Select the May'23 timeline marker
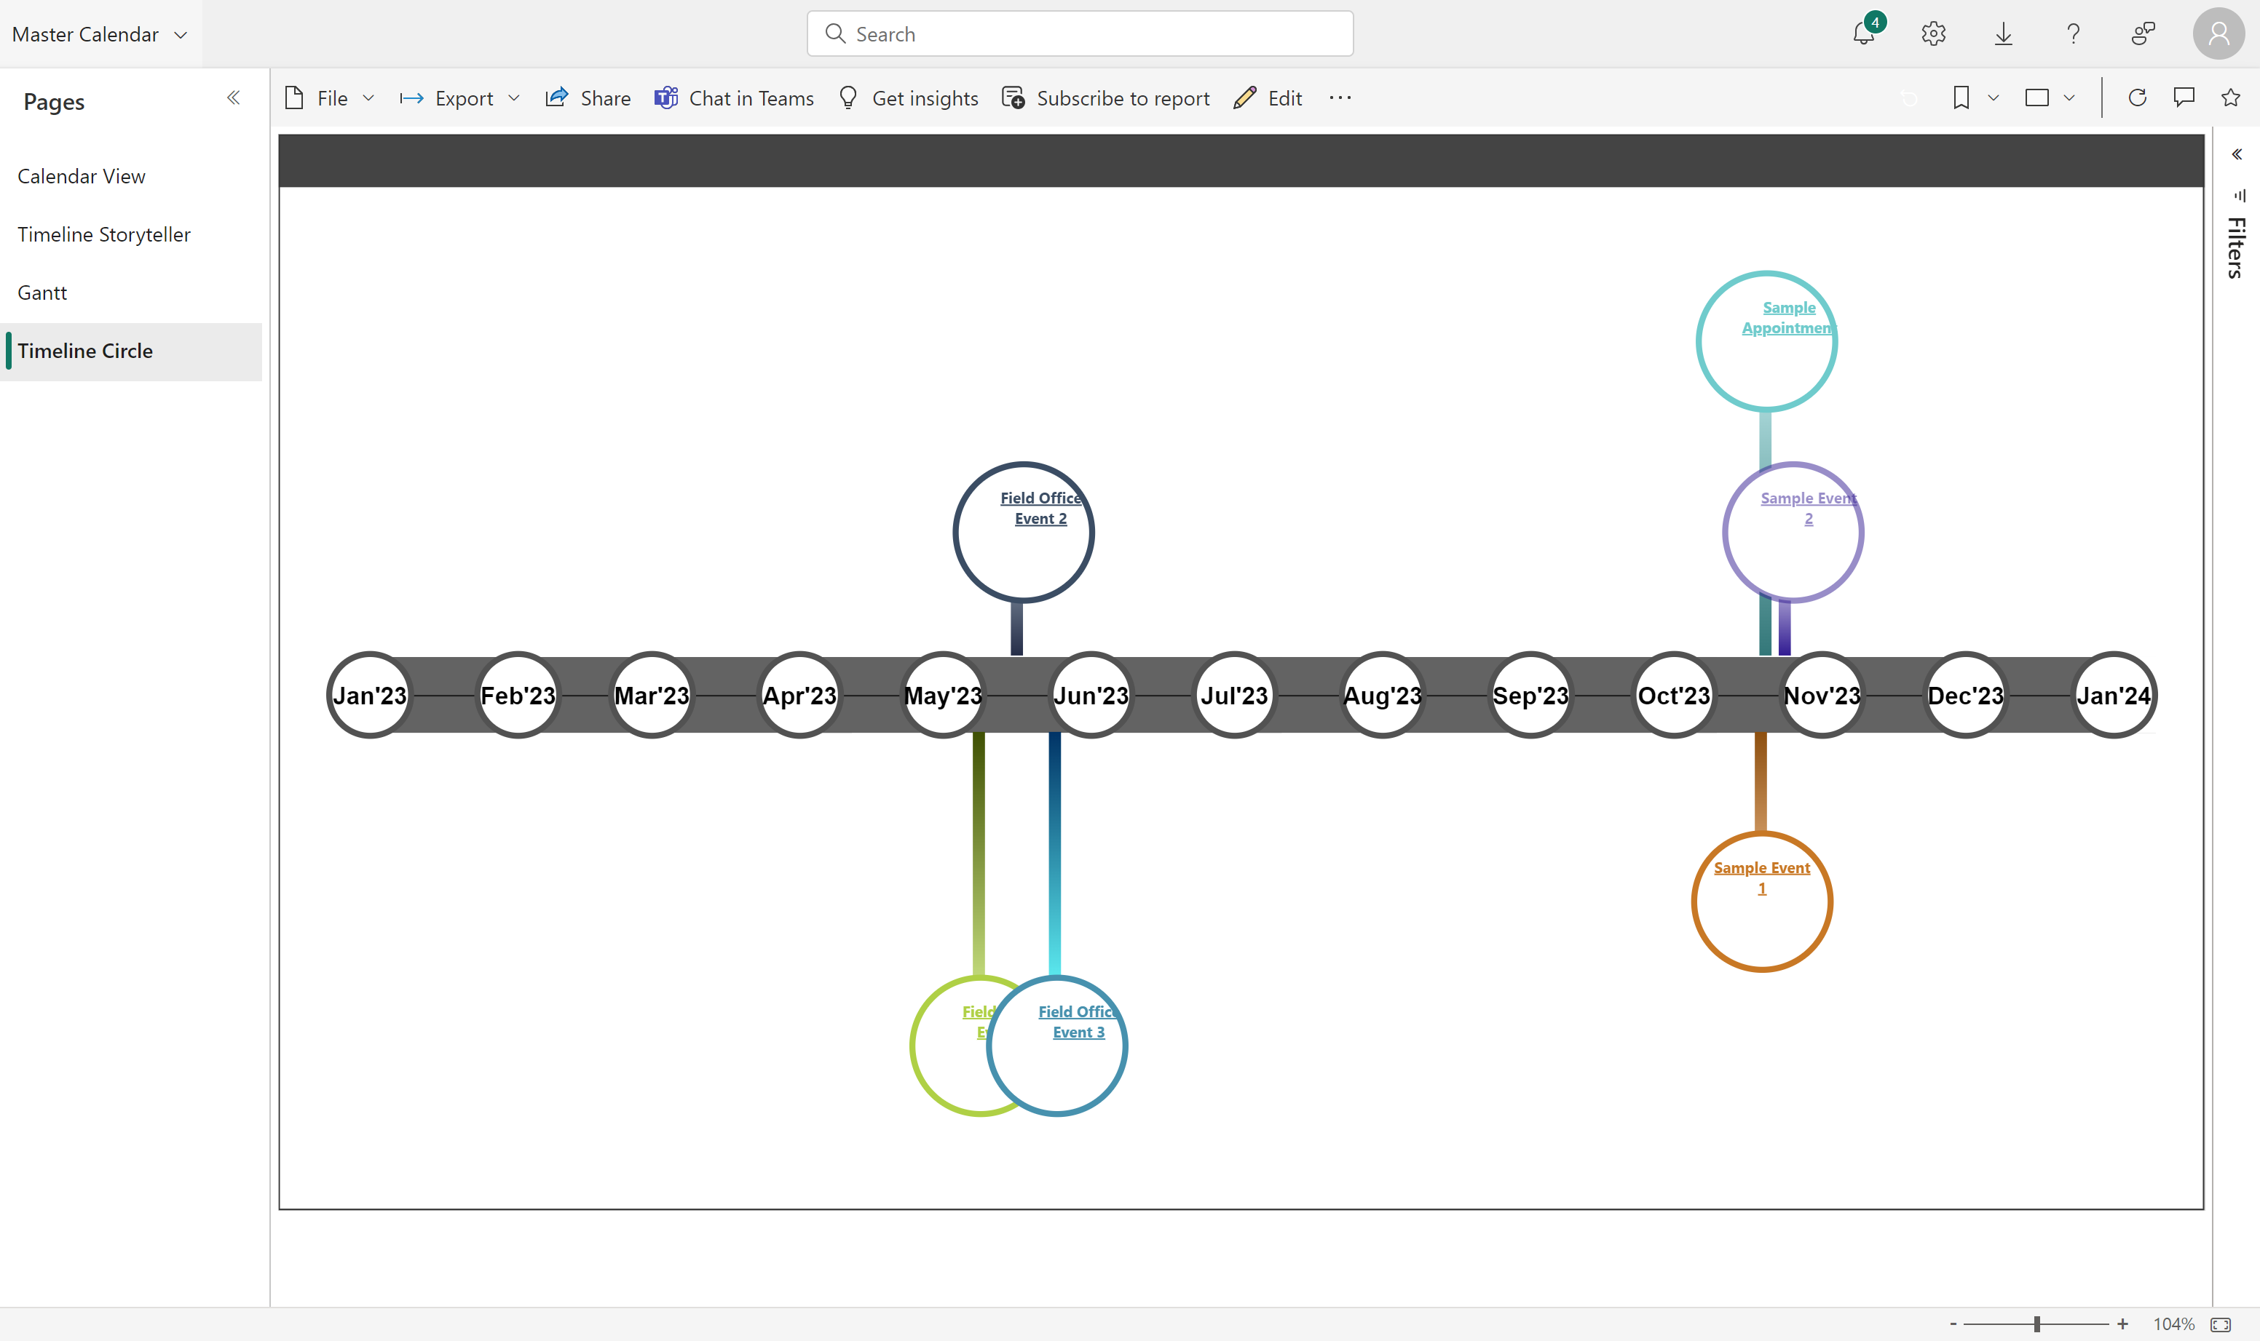Image resolution: width=2260 pixels, height=1341 pixels. point(943,695)
